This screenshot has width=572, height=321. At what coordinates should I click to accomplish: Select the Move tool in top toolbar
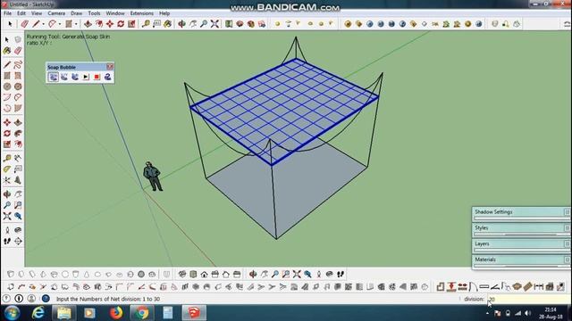coord(110,24)
